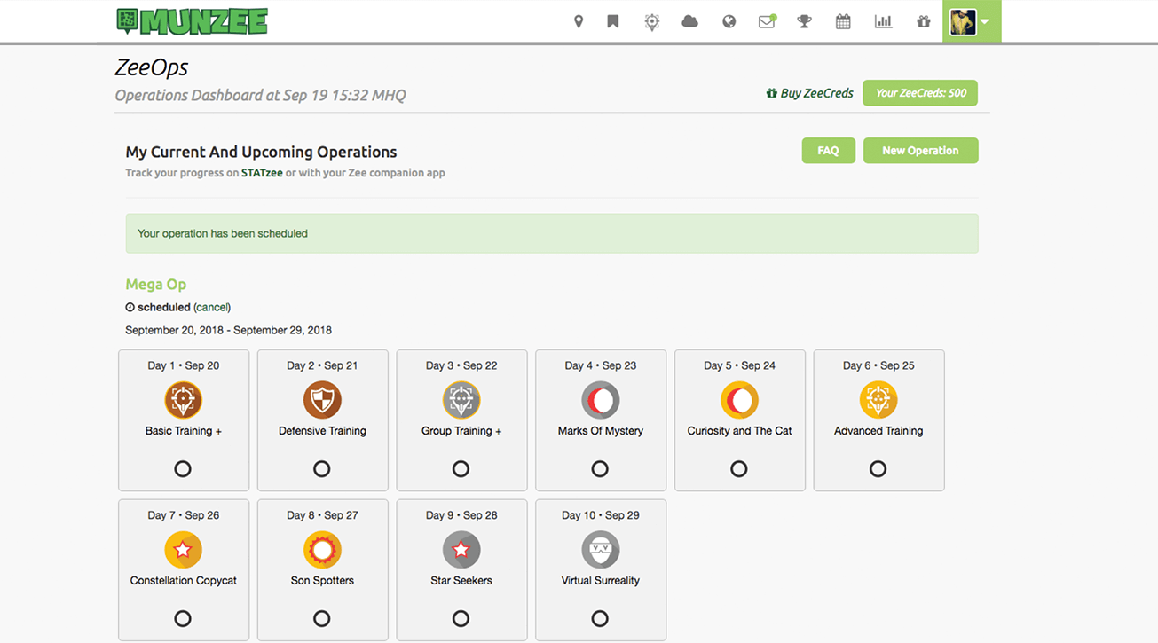
Task: Click the Day 1 • Sep 20 label
Action: click(184, 365)
